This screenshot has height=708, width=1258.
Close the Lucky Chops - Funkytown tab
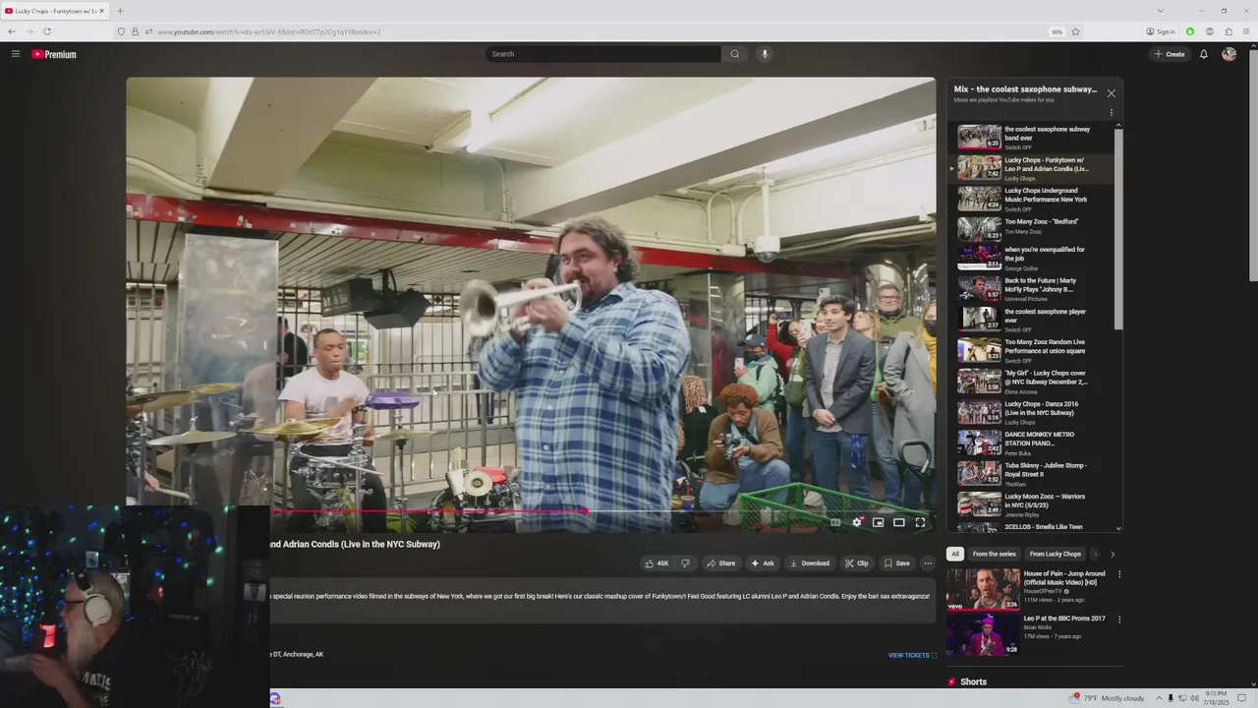tap(101, 11)
